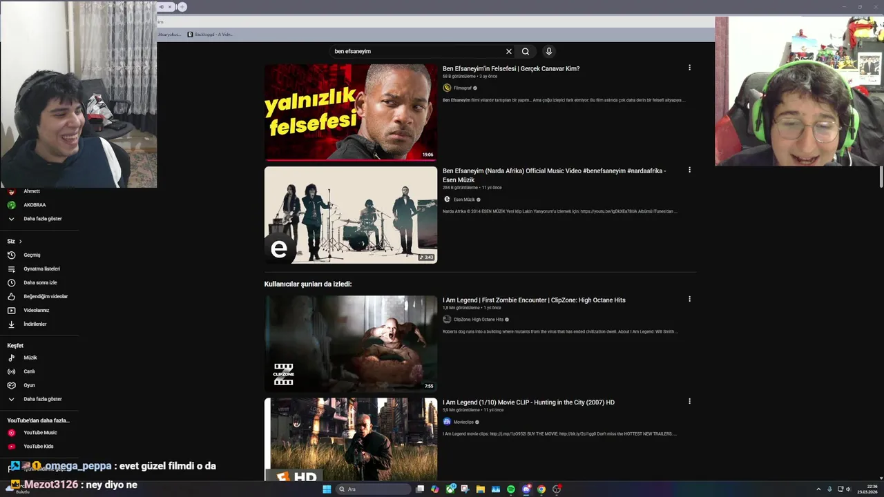This screenshot has width=884, height=497.
Task: Click the volume icon in the system tray
Action: pos(849,489)
